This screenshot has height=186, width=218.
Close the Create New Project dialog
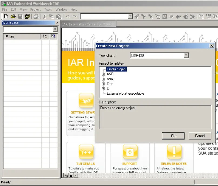[x=212, y=46]
